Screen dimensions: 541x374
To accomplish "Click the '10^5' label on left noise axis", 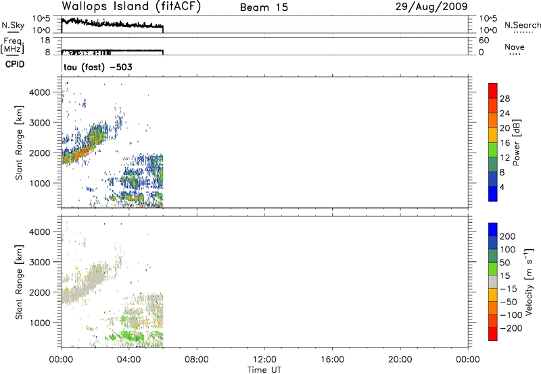I will click(x=41, y=18).
